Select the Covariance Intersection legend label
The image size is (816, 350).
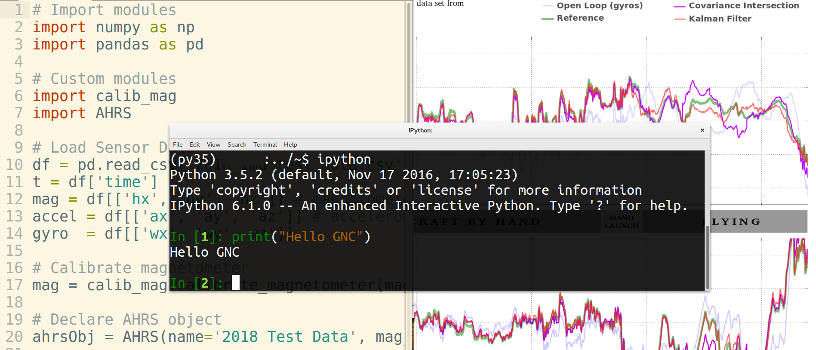click(743, 6)
